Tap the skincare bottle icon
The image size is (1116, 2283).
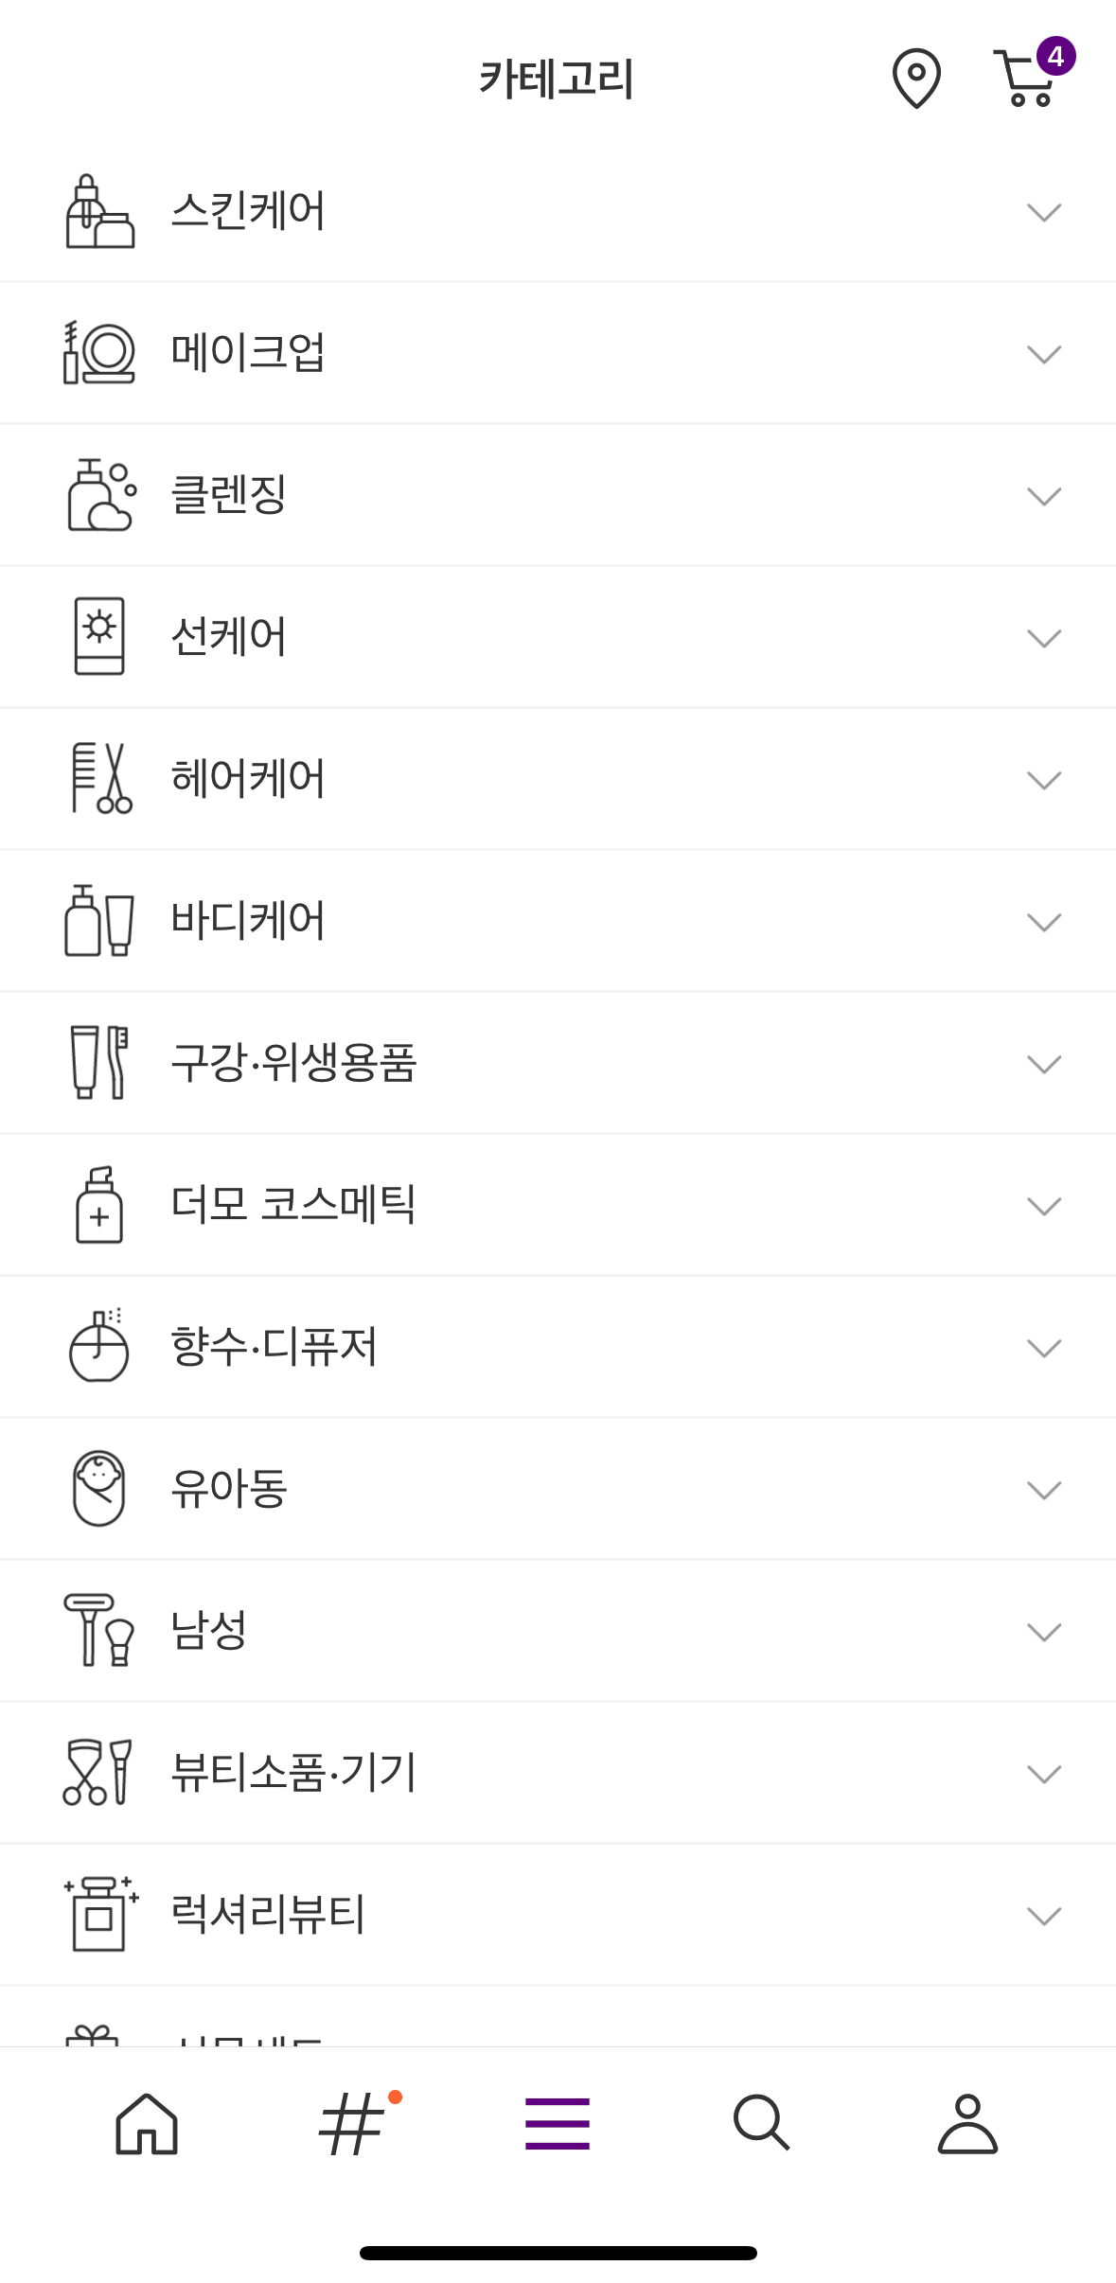[99, 211]
